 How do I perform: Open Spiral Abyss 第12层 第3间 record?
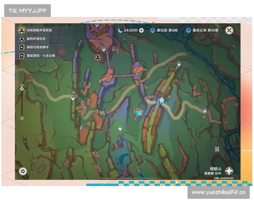(164, 30)
